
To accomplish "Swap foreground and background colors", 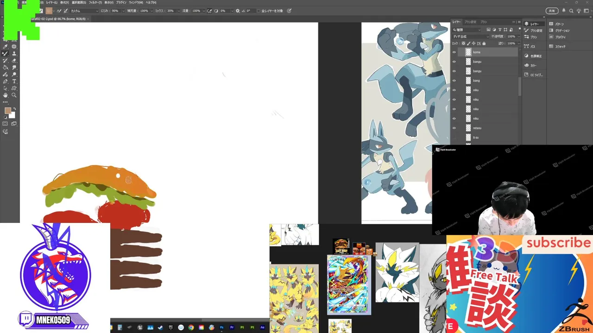I will click(x=14, y=109).
